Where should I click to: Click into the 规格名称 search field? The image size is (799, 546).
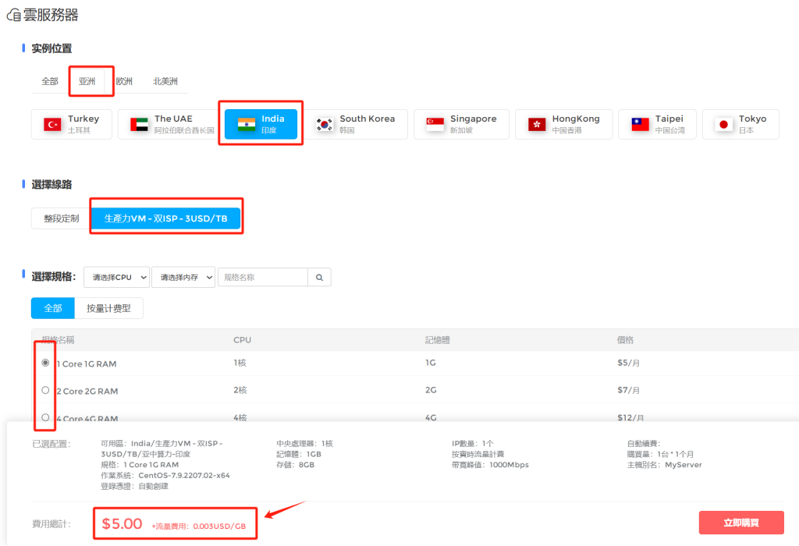[x=263, y=278]
